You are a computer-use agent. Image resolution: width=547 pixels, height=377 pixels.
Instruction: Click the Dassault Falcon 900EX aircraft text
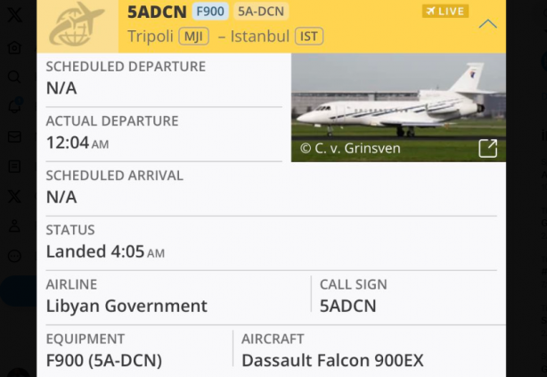pos(332,360)
